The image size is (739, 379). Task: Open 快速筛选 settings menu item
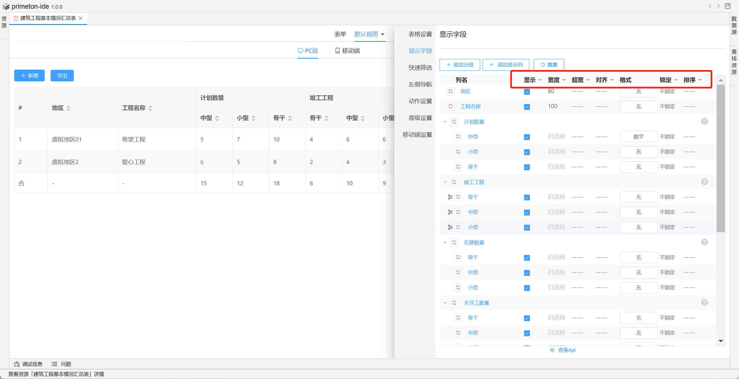click(x=420, y=67)
